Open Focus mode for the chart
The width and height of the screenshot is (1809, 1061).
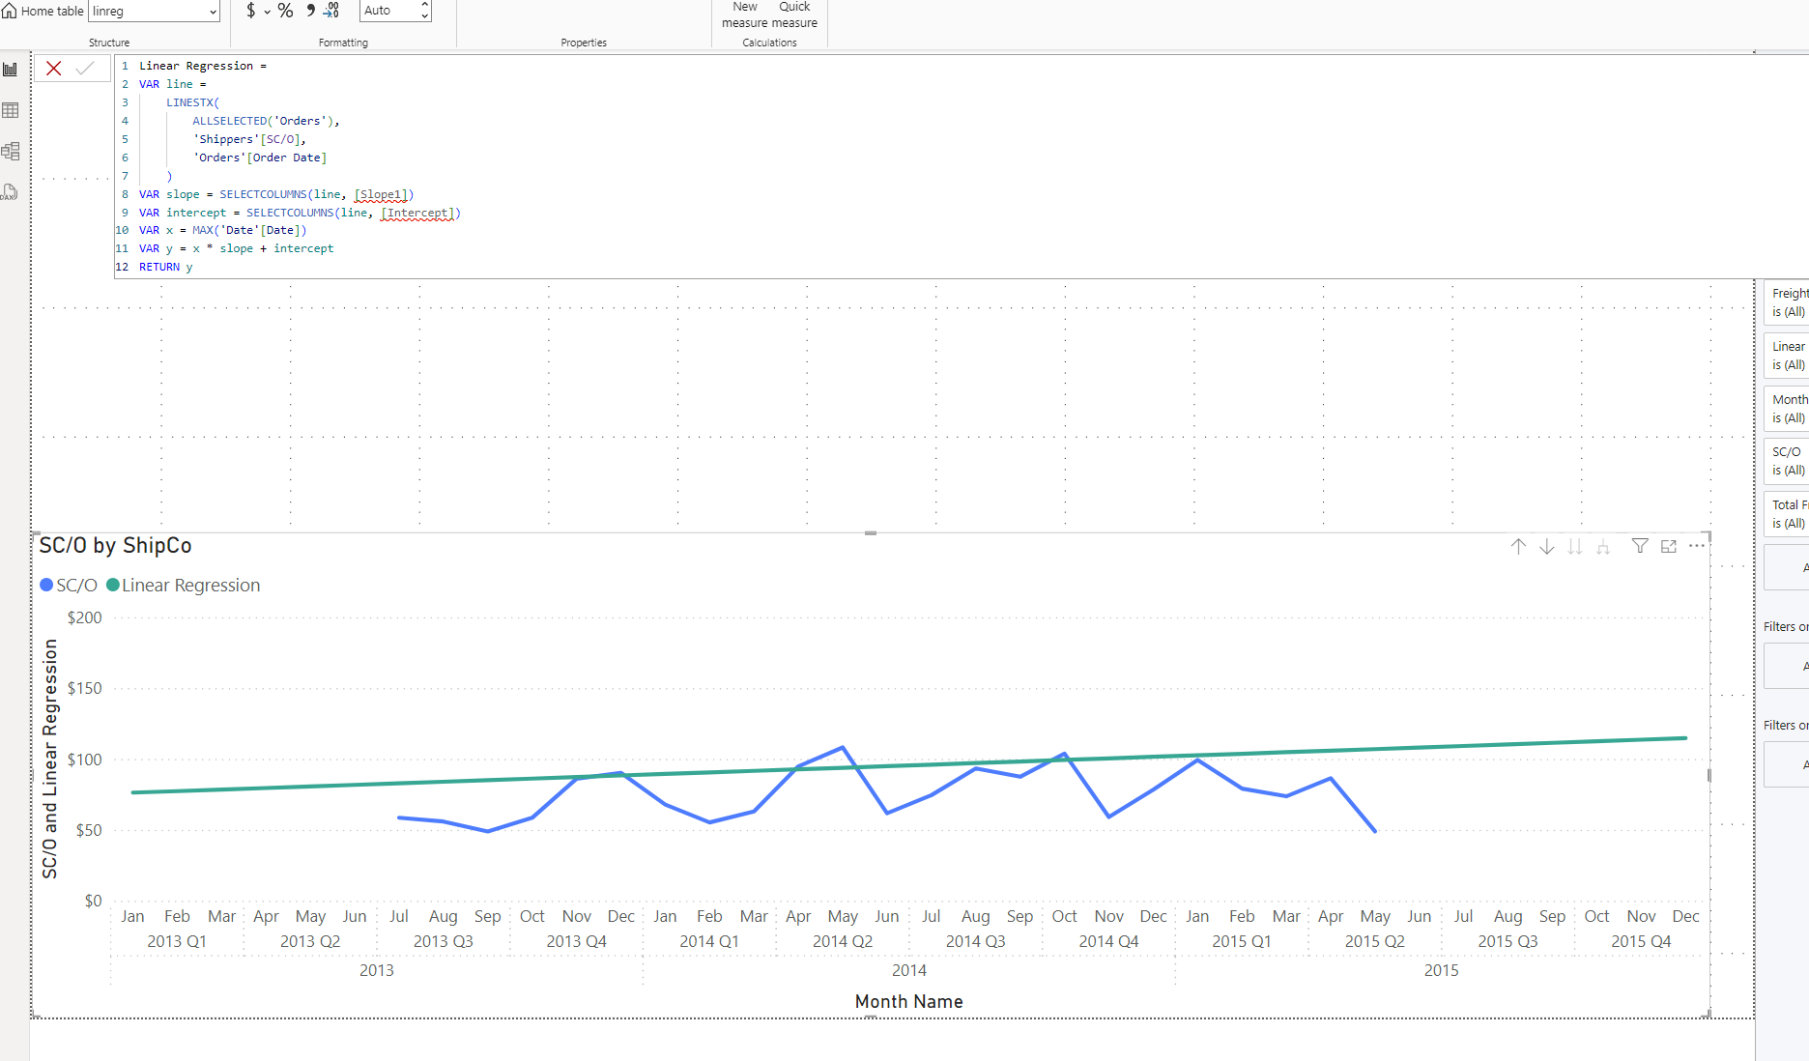[1668, 547]
